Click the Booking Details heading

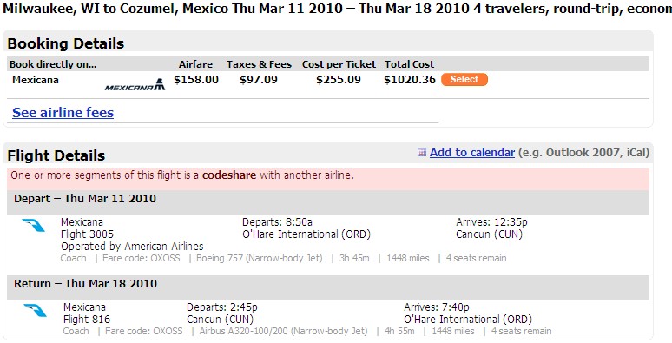[66, 43]
